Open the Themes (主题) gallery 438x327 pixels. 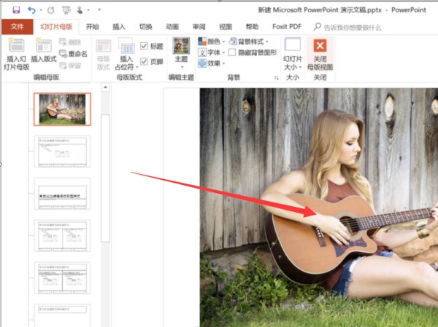(180, 53)
